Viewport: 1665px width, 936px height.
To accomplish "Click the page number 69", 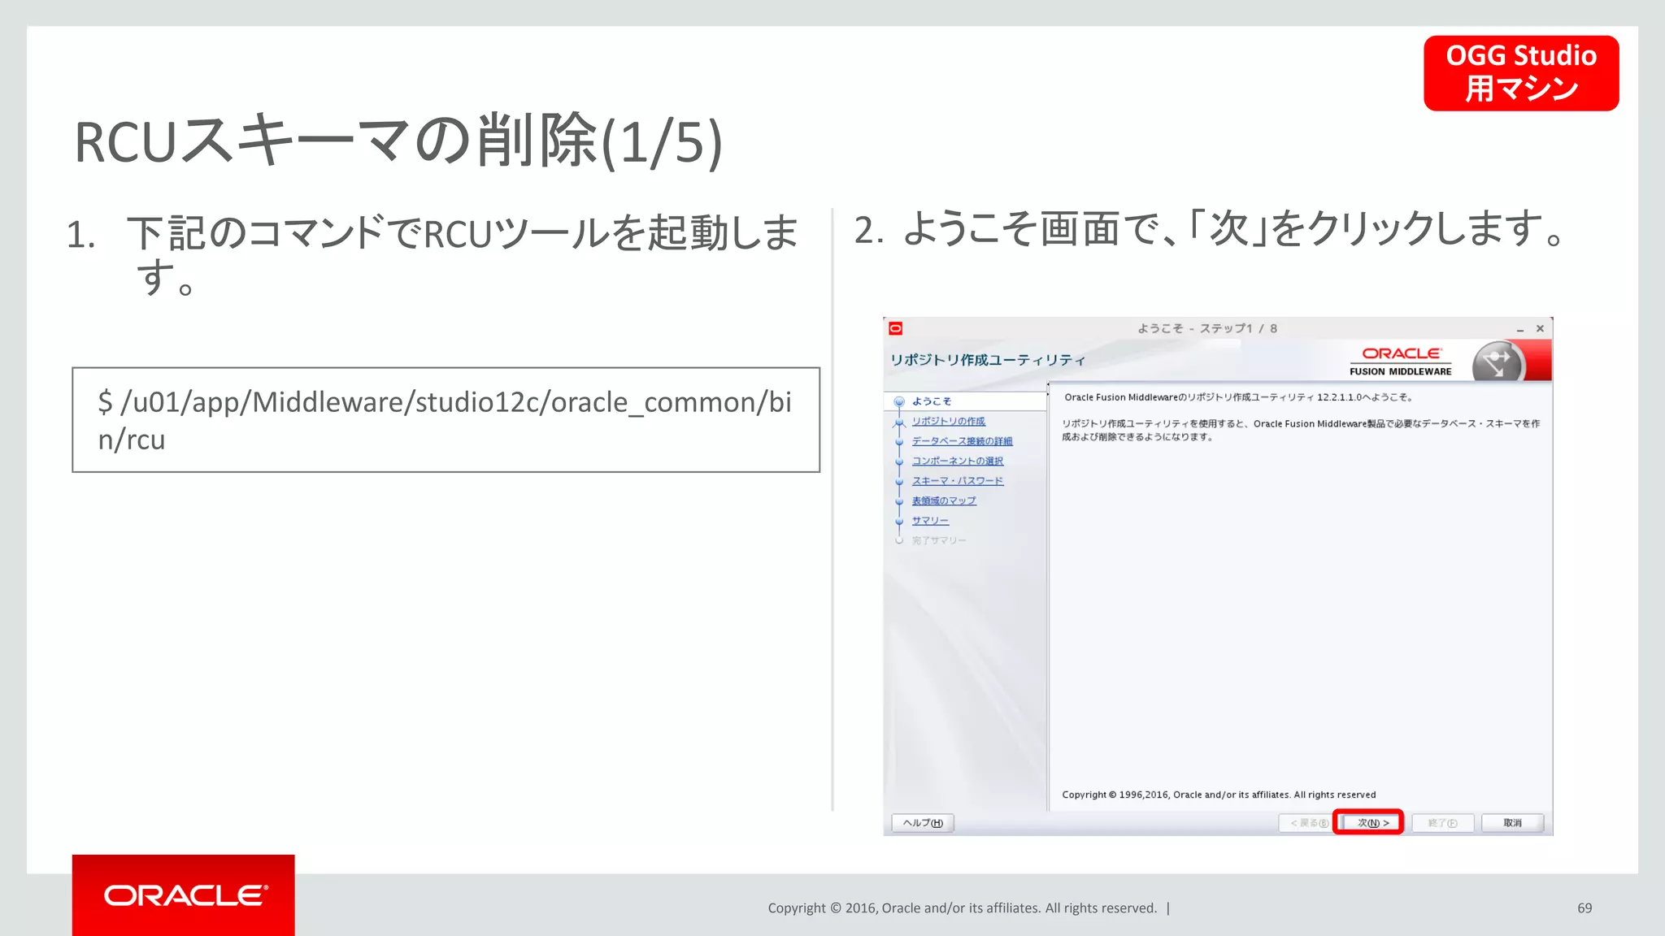I will (x=1585, y=908).
